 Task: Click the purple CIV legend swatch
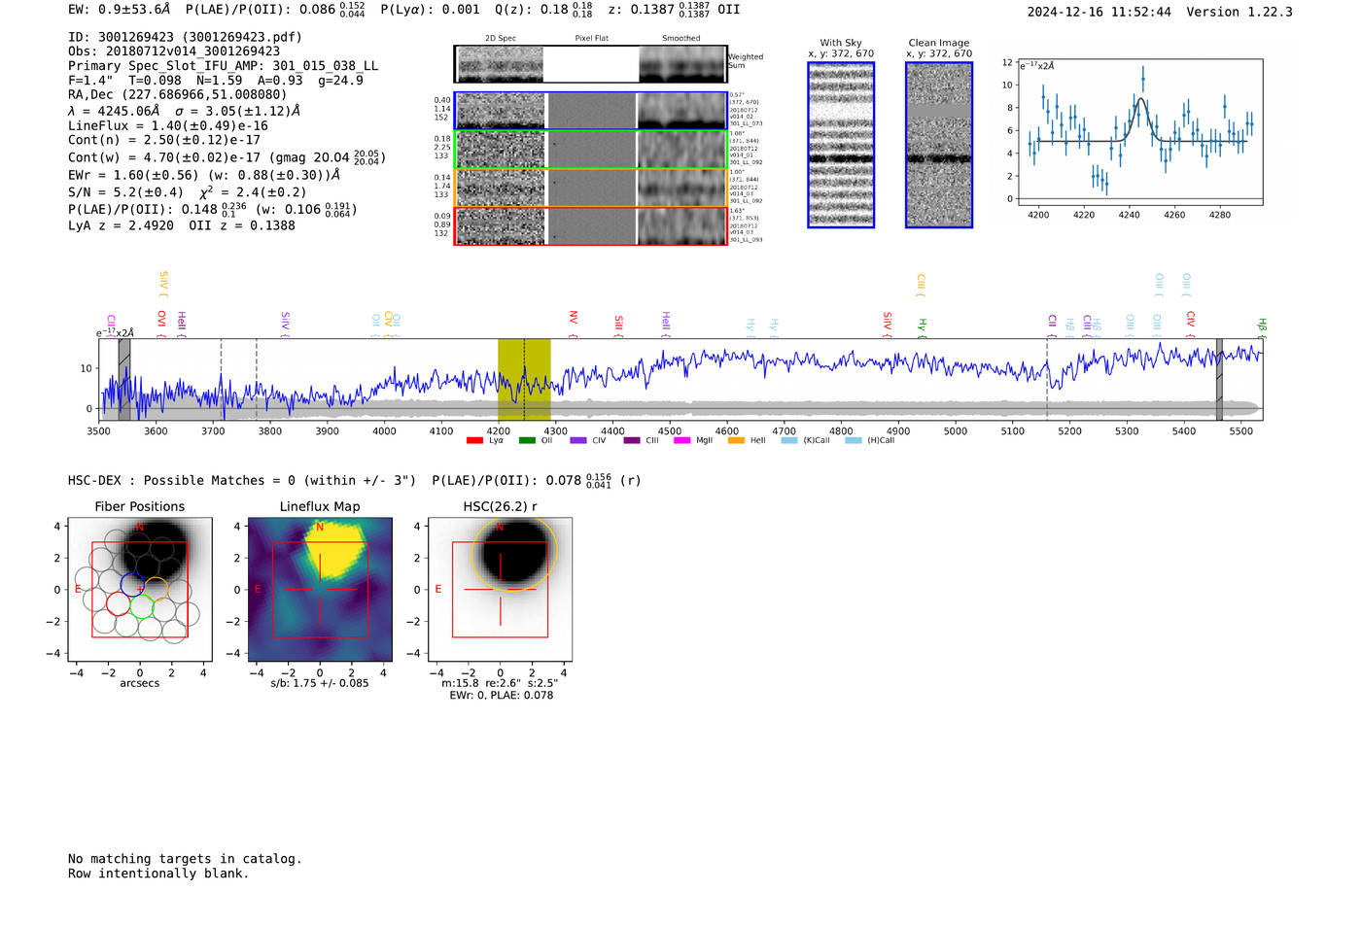(x=578, y=441)
